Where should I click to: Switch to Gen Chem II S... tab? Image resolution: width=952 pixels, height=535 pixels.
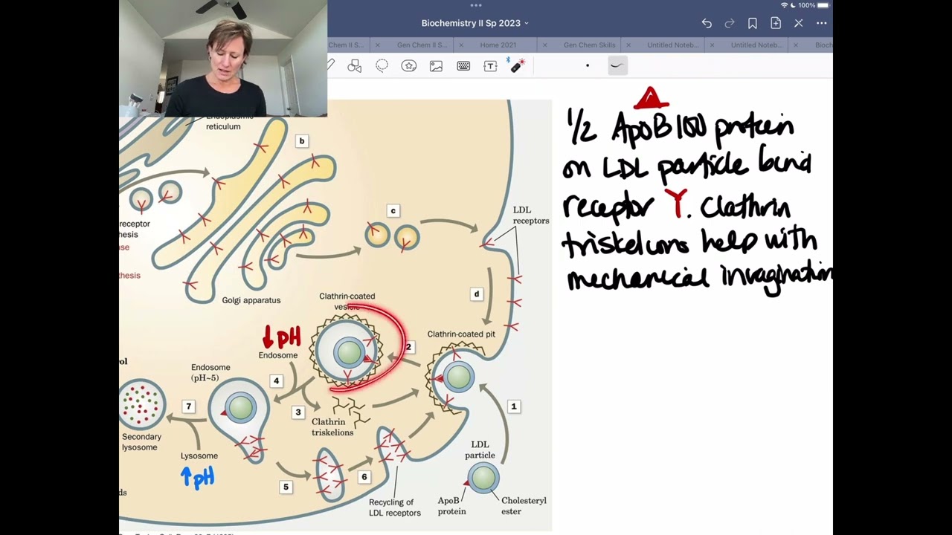[x=422, y=45]
